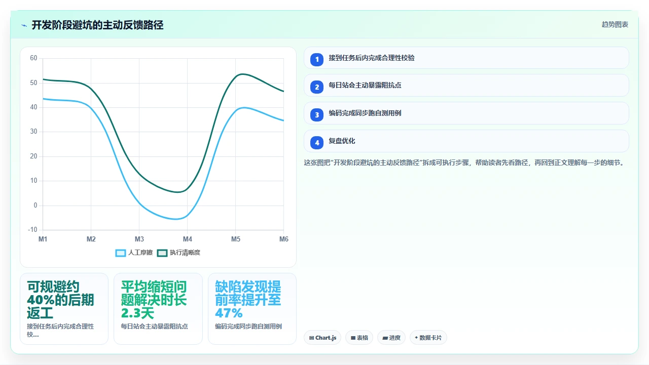Toggle the 人工摩擦 legend swatch
Viewport: 649px width, 365px height.
click(x=121, y=253)
